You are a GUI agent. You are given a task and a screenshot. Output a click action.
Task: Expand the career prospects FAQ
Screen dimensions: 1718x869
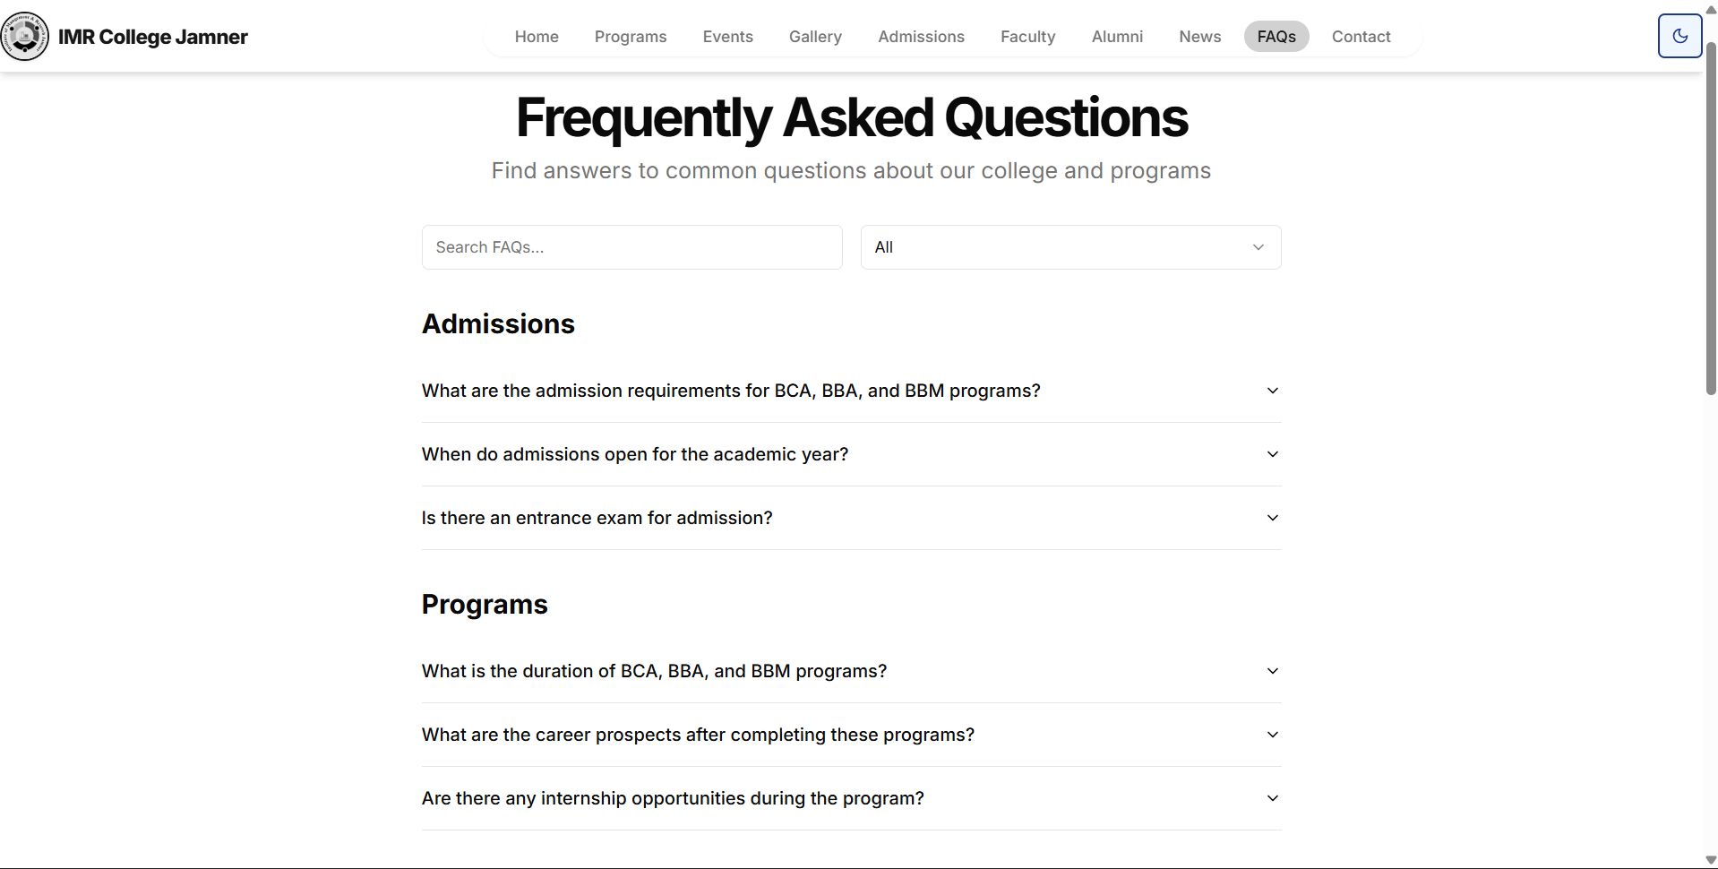tap(850, 734)
